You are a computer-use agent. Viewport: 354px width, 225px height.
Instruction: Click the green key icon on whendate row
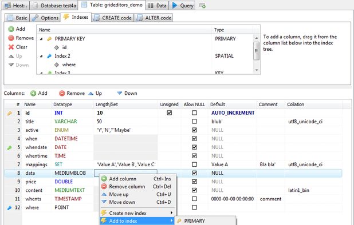click(9, 147)
